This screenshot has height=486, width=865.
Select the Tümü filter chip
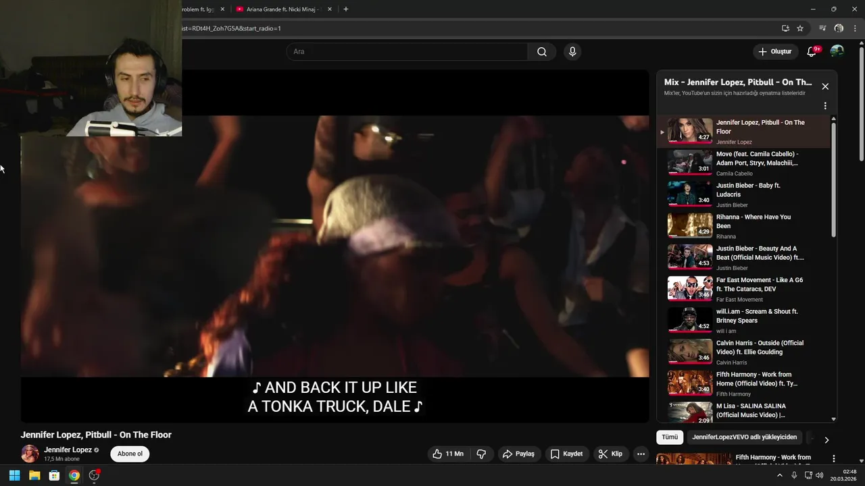(670, 437)
